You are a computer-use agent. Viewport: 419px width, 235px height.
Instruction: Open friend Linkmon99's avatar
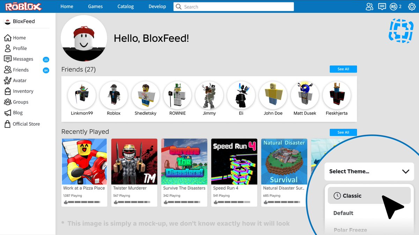click(82, 95)
